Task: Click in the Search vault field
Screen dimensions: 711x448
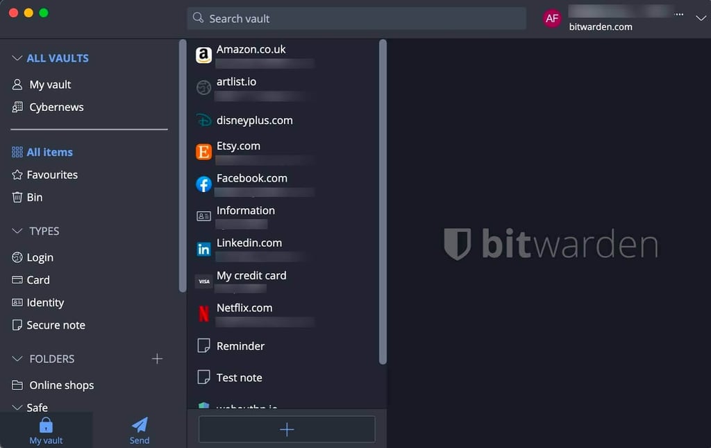Action: click(356, 18)
